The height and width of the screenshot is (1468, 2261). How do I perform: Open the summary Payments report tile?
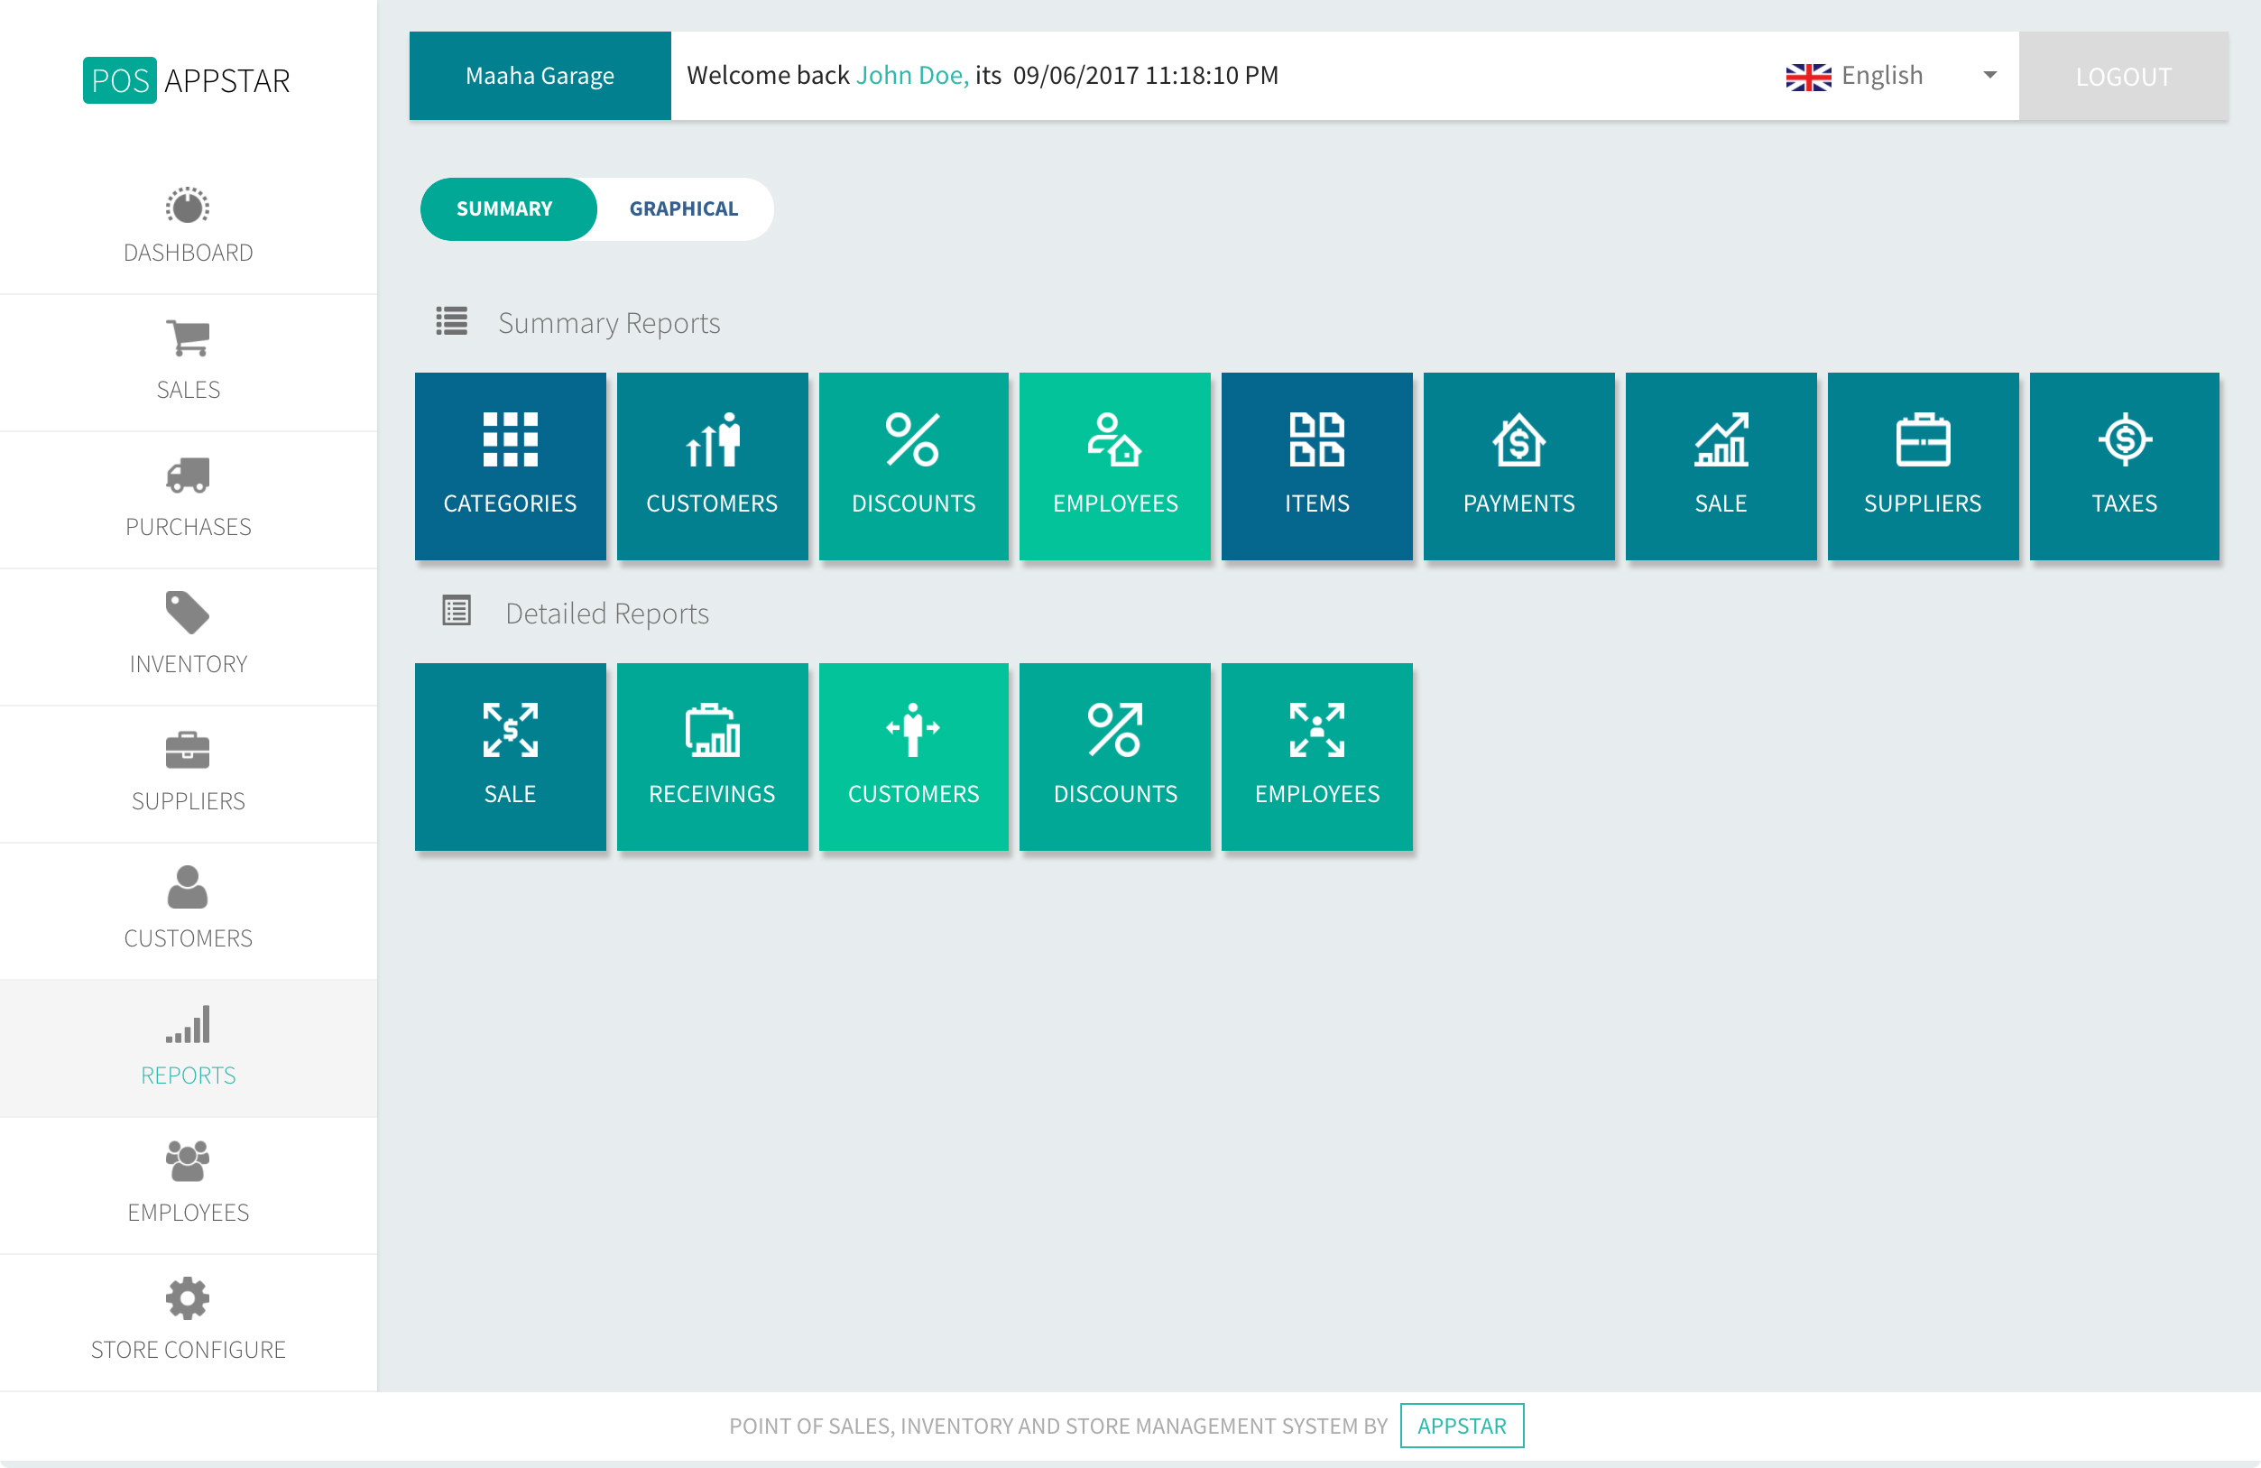pos(1518,466)
